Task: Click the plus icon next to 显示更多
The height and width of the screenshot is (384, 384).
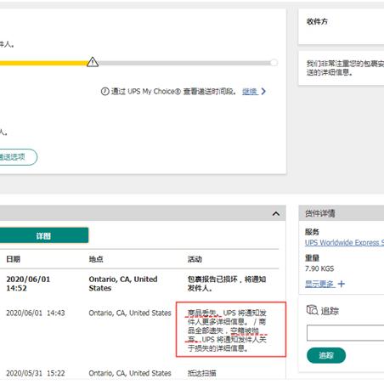Action: (x=342, y=284)
